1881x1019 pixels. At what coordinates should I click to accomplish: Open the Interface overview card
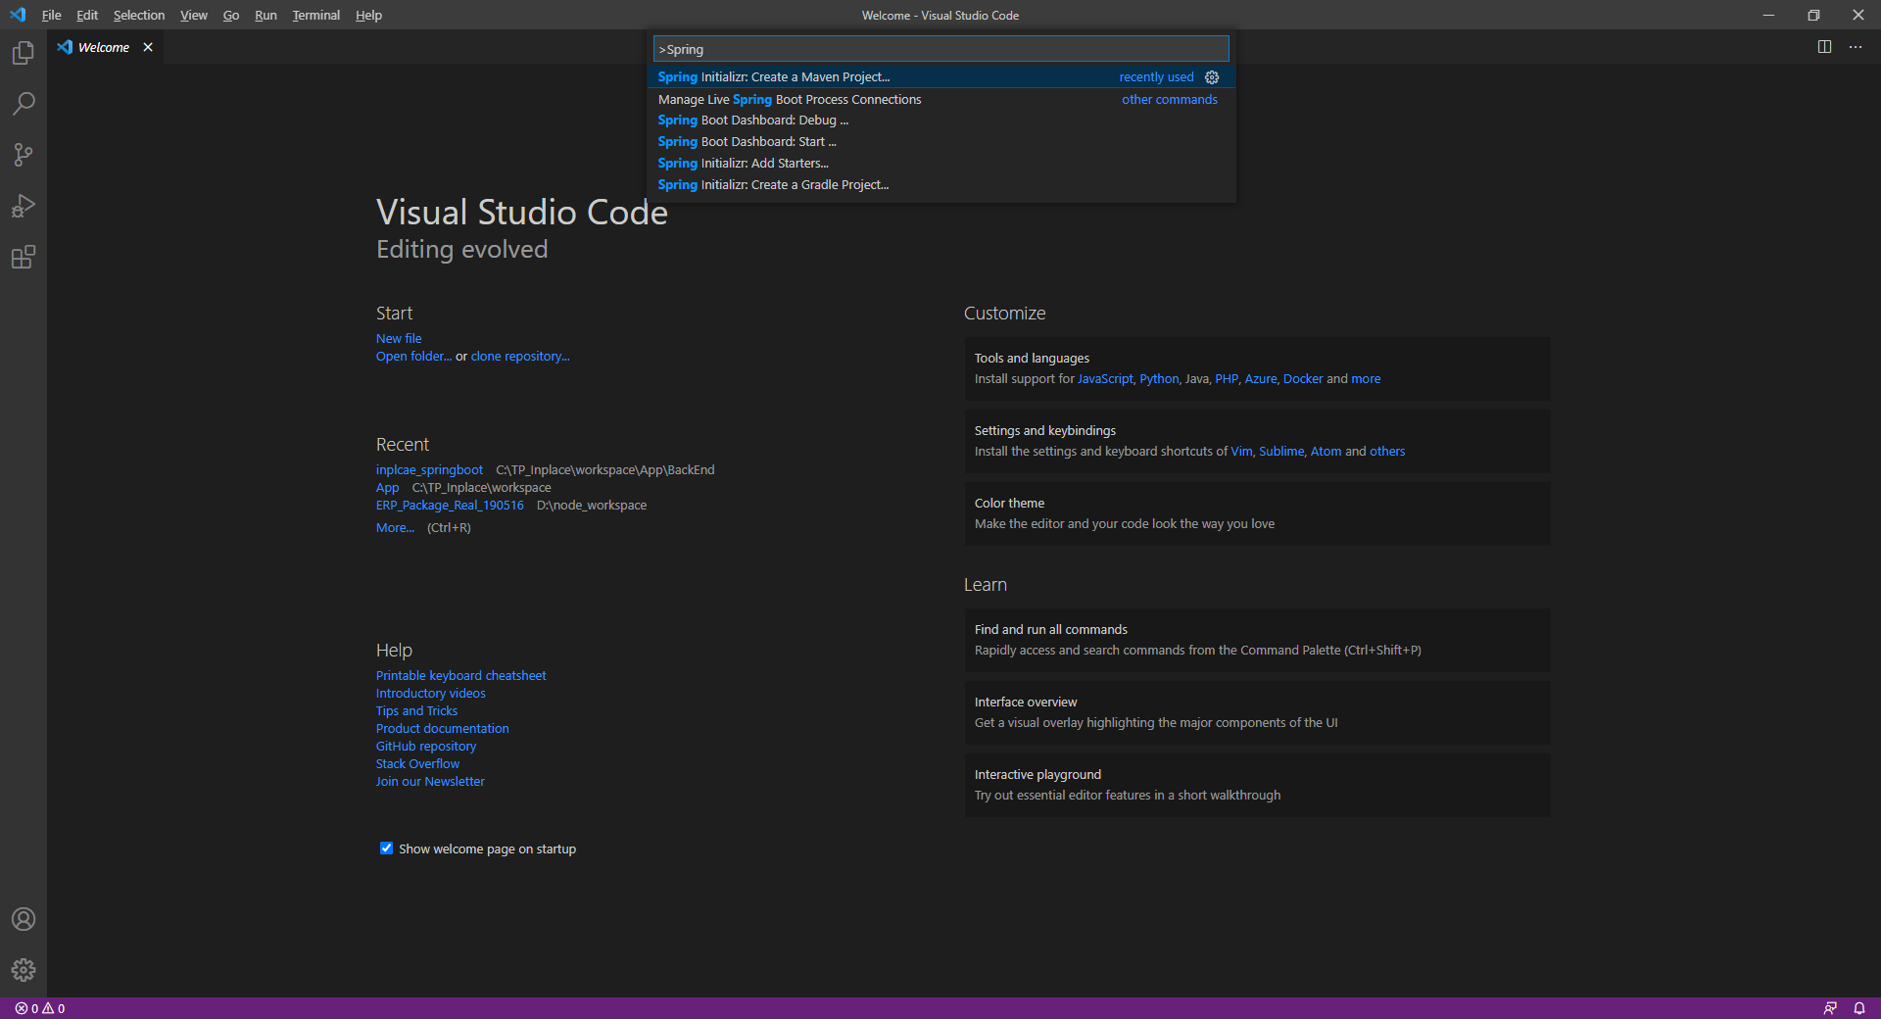(1257, 712)
